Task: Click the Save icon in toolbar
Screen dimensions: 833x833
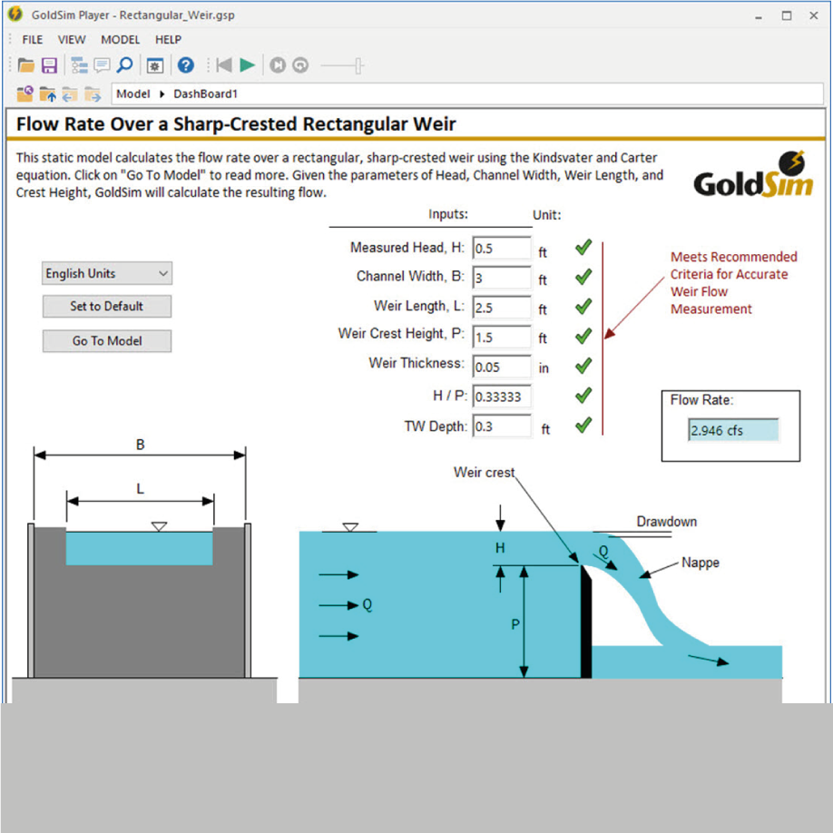Action: pyautogui.click(x=49, y=65)
